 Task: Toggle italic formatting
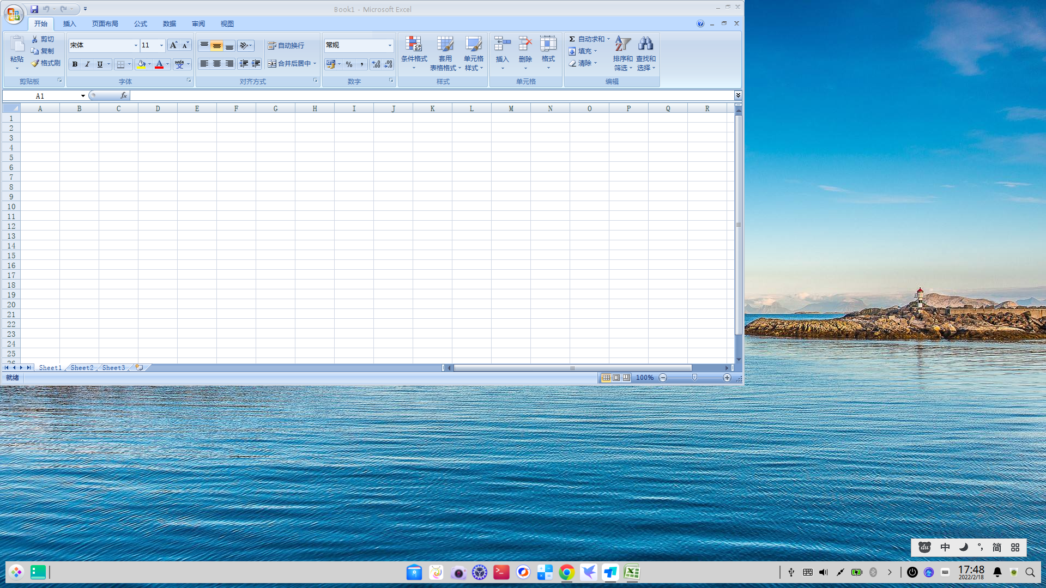click(87, 64)
